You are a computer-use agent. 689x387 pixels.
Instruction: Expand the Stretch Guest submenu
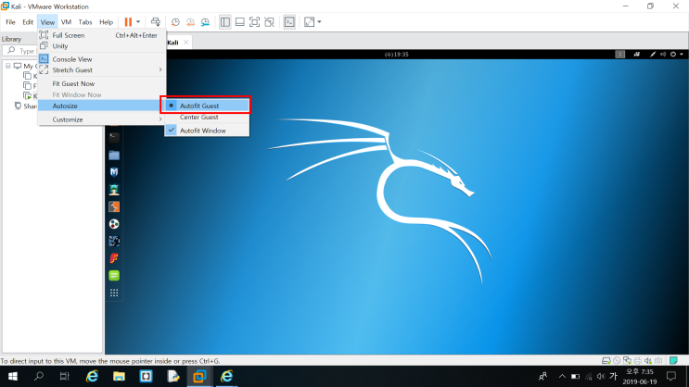(x=102, y=70)
